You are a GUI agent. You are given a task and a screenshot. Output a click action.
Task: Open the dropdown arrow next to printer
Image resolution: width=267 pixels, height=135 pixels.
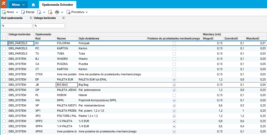pyautogui.click(x=62, y=12)
